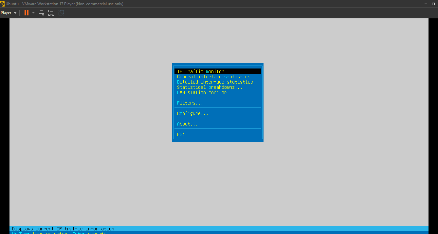
Task: Select IP traffic monitor menu entry
Action: click(201, 71)
